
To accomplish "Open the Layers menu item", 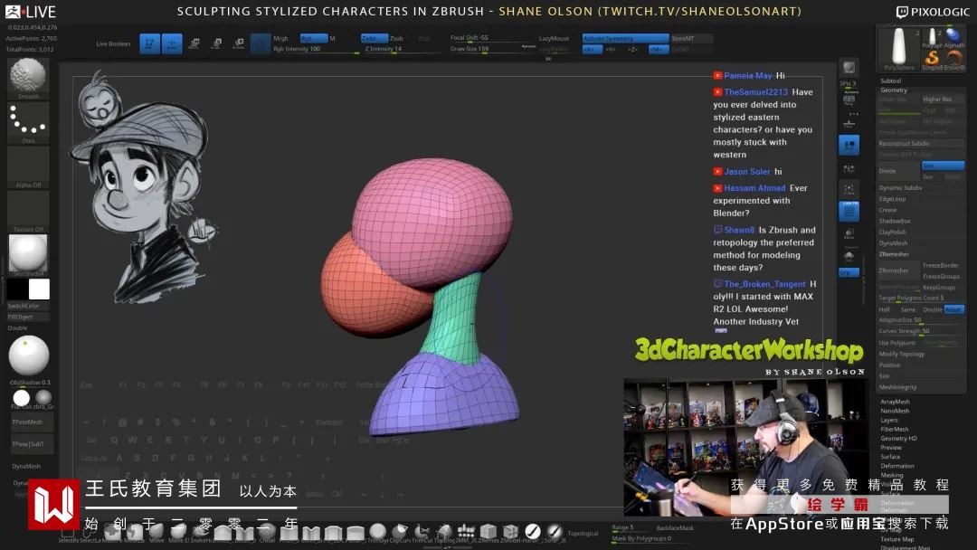I will coord(889,421).
